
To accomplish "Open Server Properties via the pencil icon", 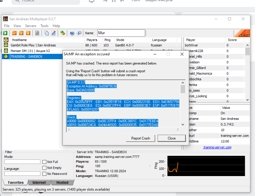I will [53, 33].
